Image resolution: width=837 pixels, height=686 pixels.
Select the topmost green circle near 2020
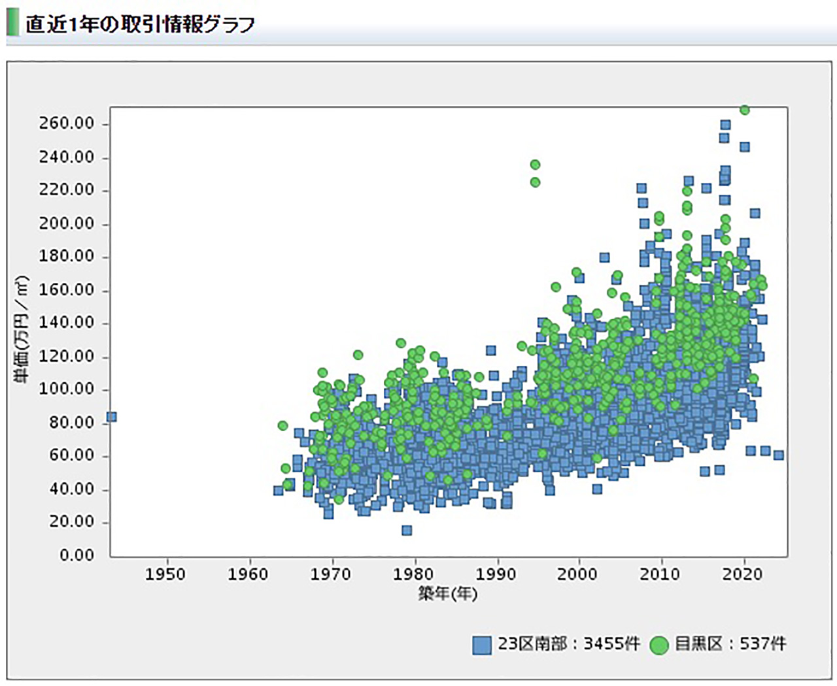744,110
